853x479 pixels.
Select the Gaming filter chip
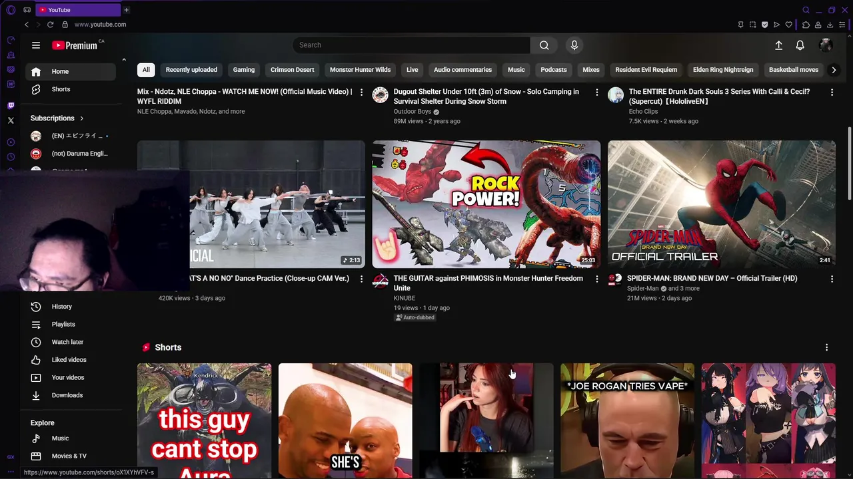click(244, 70)
